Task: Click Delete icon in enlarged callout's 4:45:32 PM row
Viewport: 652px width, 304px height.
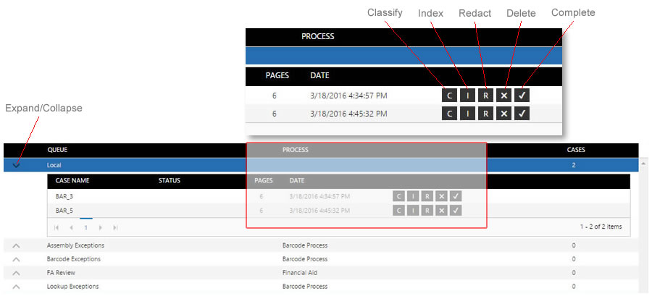Action: (505, 113)
